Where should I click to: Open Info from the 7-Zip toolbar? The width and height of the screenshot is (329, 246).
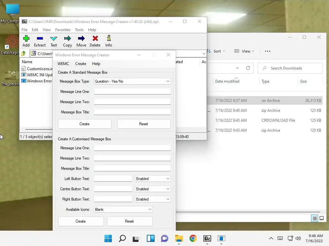point(109,41)
